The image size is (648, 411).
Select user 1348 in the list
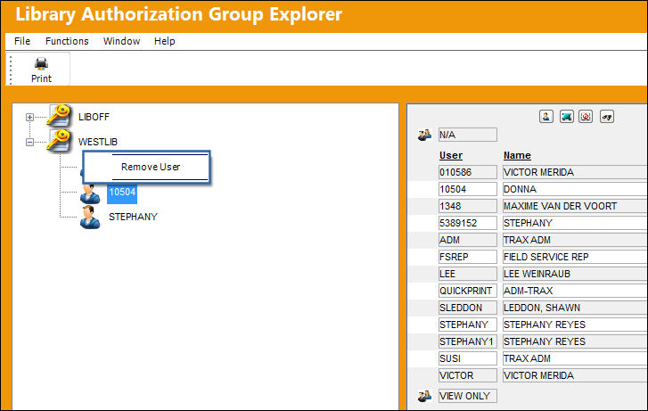[x=468, y=206]
